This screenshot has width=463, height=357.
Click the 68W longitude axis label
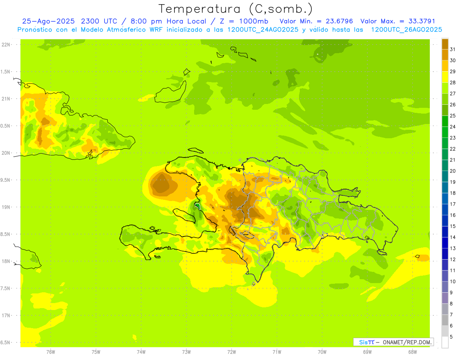tap(412, 352)
